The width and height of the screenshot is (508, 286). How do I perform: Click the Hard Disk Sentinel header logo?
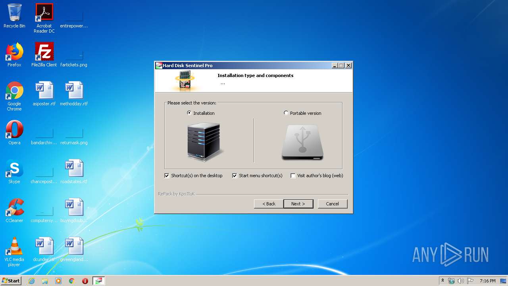185,81
